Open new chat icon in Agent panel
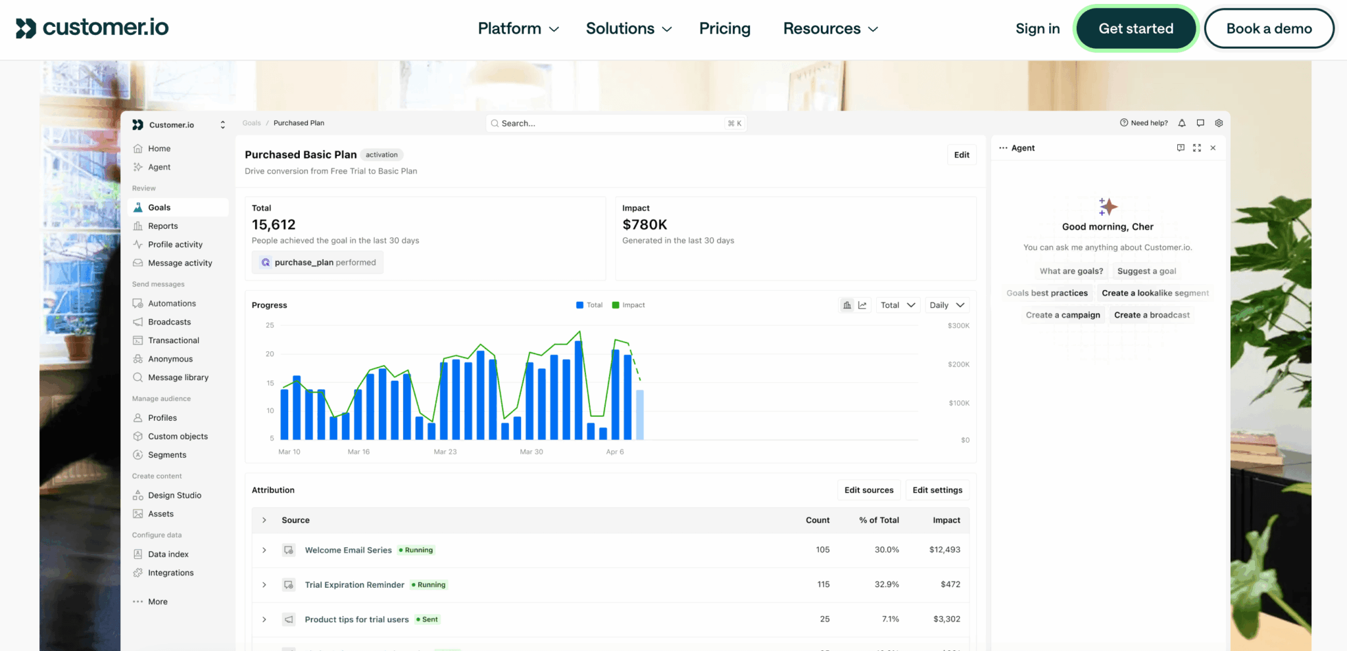Image resolution: width=1347 pixels, height=651 pixels. [x=1181, y=148]
